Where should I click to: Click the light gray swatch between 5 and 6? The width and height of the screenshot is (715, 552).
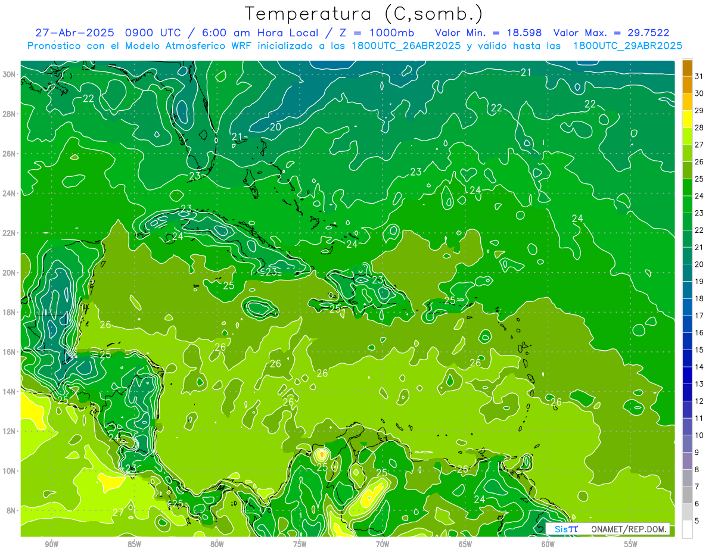(x=687, y=512)
